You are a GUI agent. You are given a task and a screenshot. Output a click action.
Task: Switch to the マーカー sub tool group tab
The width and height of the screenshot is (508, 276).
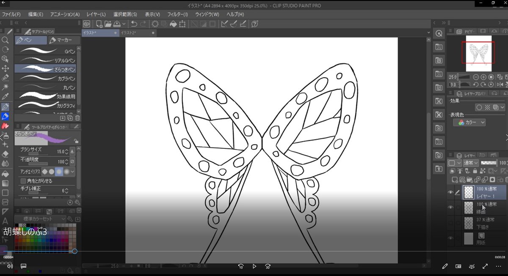pyautogui.click(x=64, y=40)
